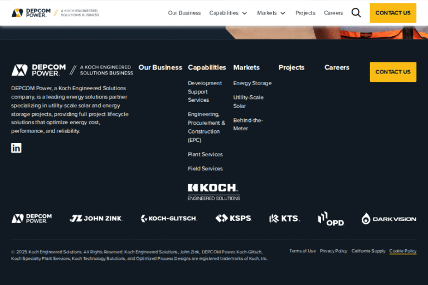Click the Koch-Glitsch logo
This screenshot has width=428, height=285.
(168, 218)
